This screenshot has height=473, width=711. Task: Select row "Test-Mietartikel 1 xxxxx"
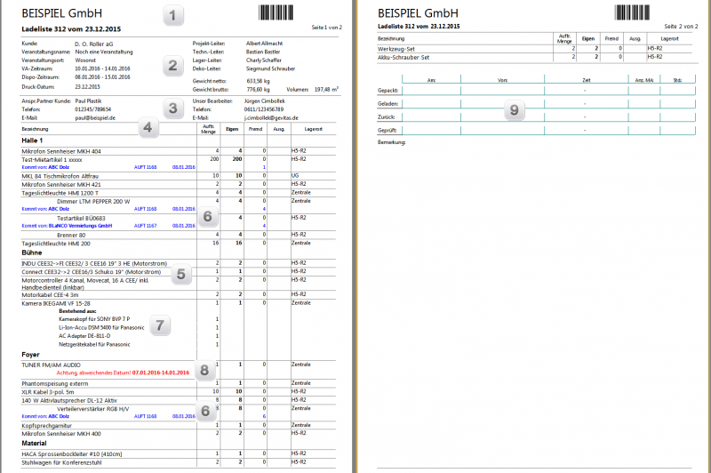click(179, 160)
